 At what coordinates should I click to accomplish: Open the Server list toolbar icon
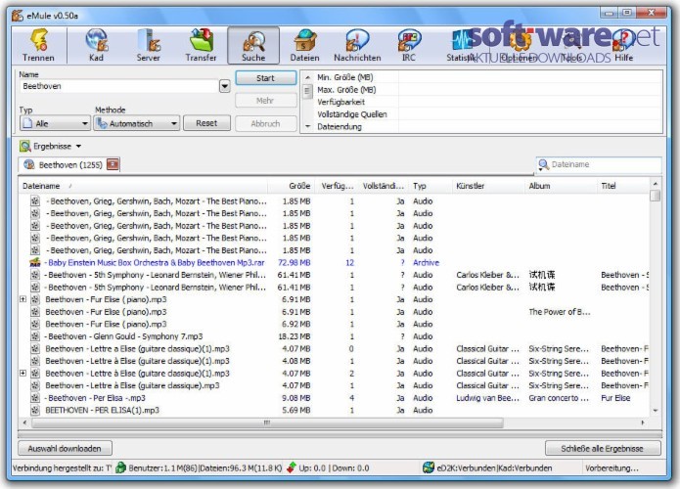tap(148, 45)
